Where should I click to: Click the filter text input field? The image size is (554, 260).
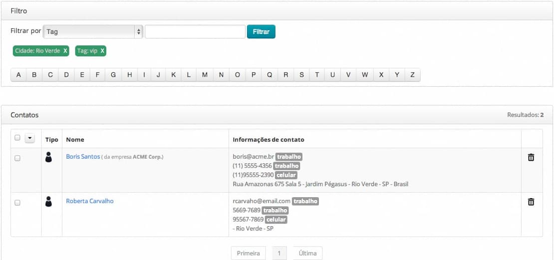(195, 31)
